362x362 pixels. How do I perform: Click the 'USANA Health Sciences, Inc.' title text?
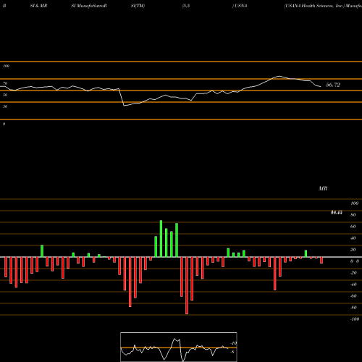pos(314,6)
